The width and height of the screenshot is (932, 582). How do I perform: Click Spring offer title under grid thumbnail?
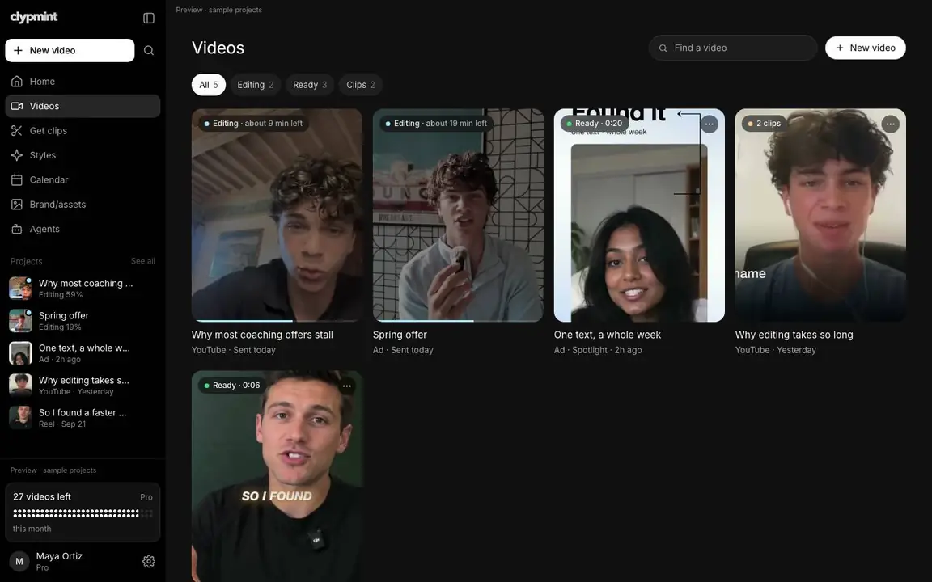(400, 335)
